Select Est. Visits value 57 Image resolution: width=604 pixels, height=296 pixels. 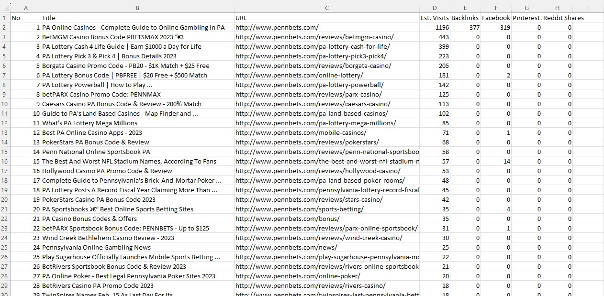435,161
